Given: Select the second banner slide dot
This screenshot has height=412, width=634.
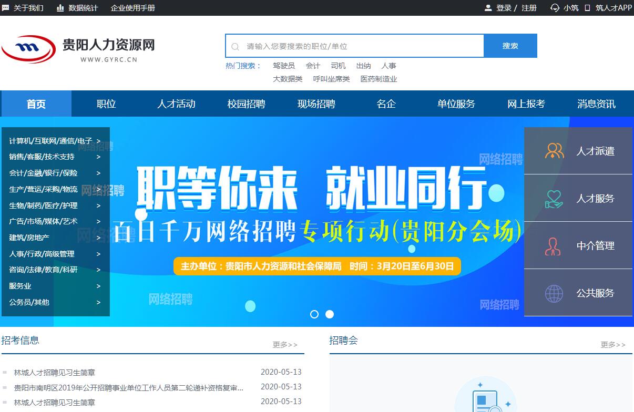Looking at the screenshot, I should click(330, 314).
